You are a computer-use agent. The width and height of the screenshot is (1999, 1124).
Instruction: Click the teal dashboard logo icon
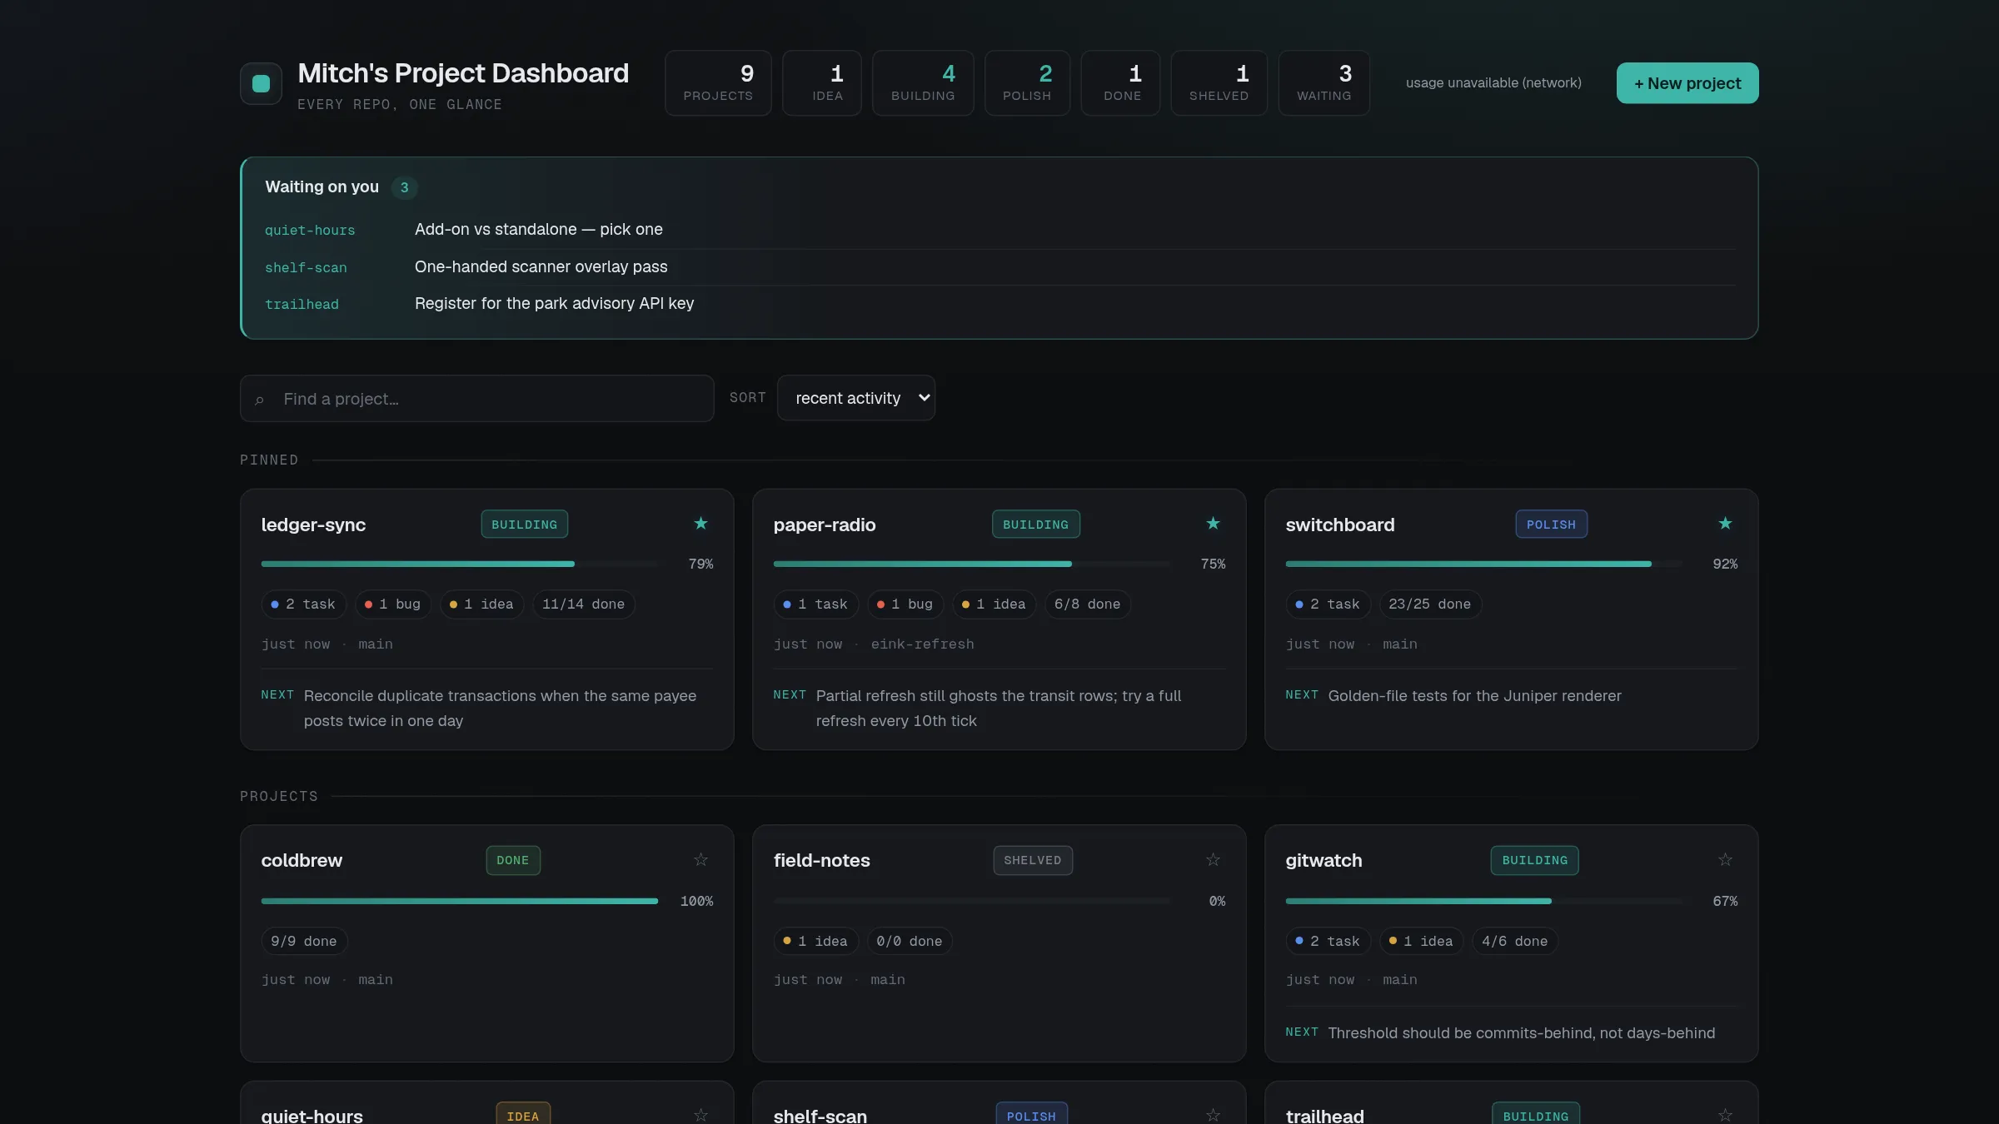(261, 83)
